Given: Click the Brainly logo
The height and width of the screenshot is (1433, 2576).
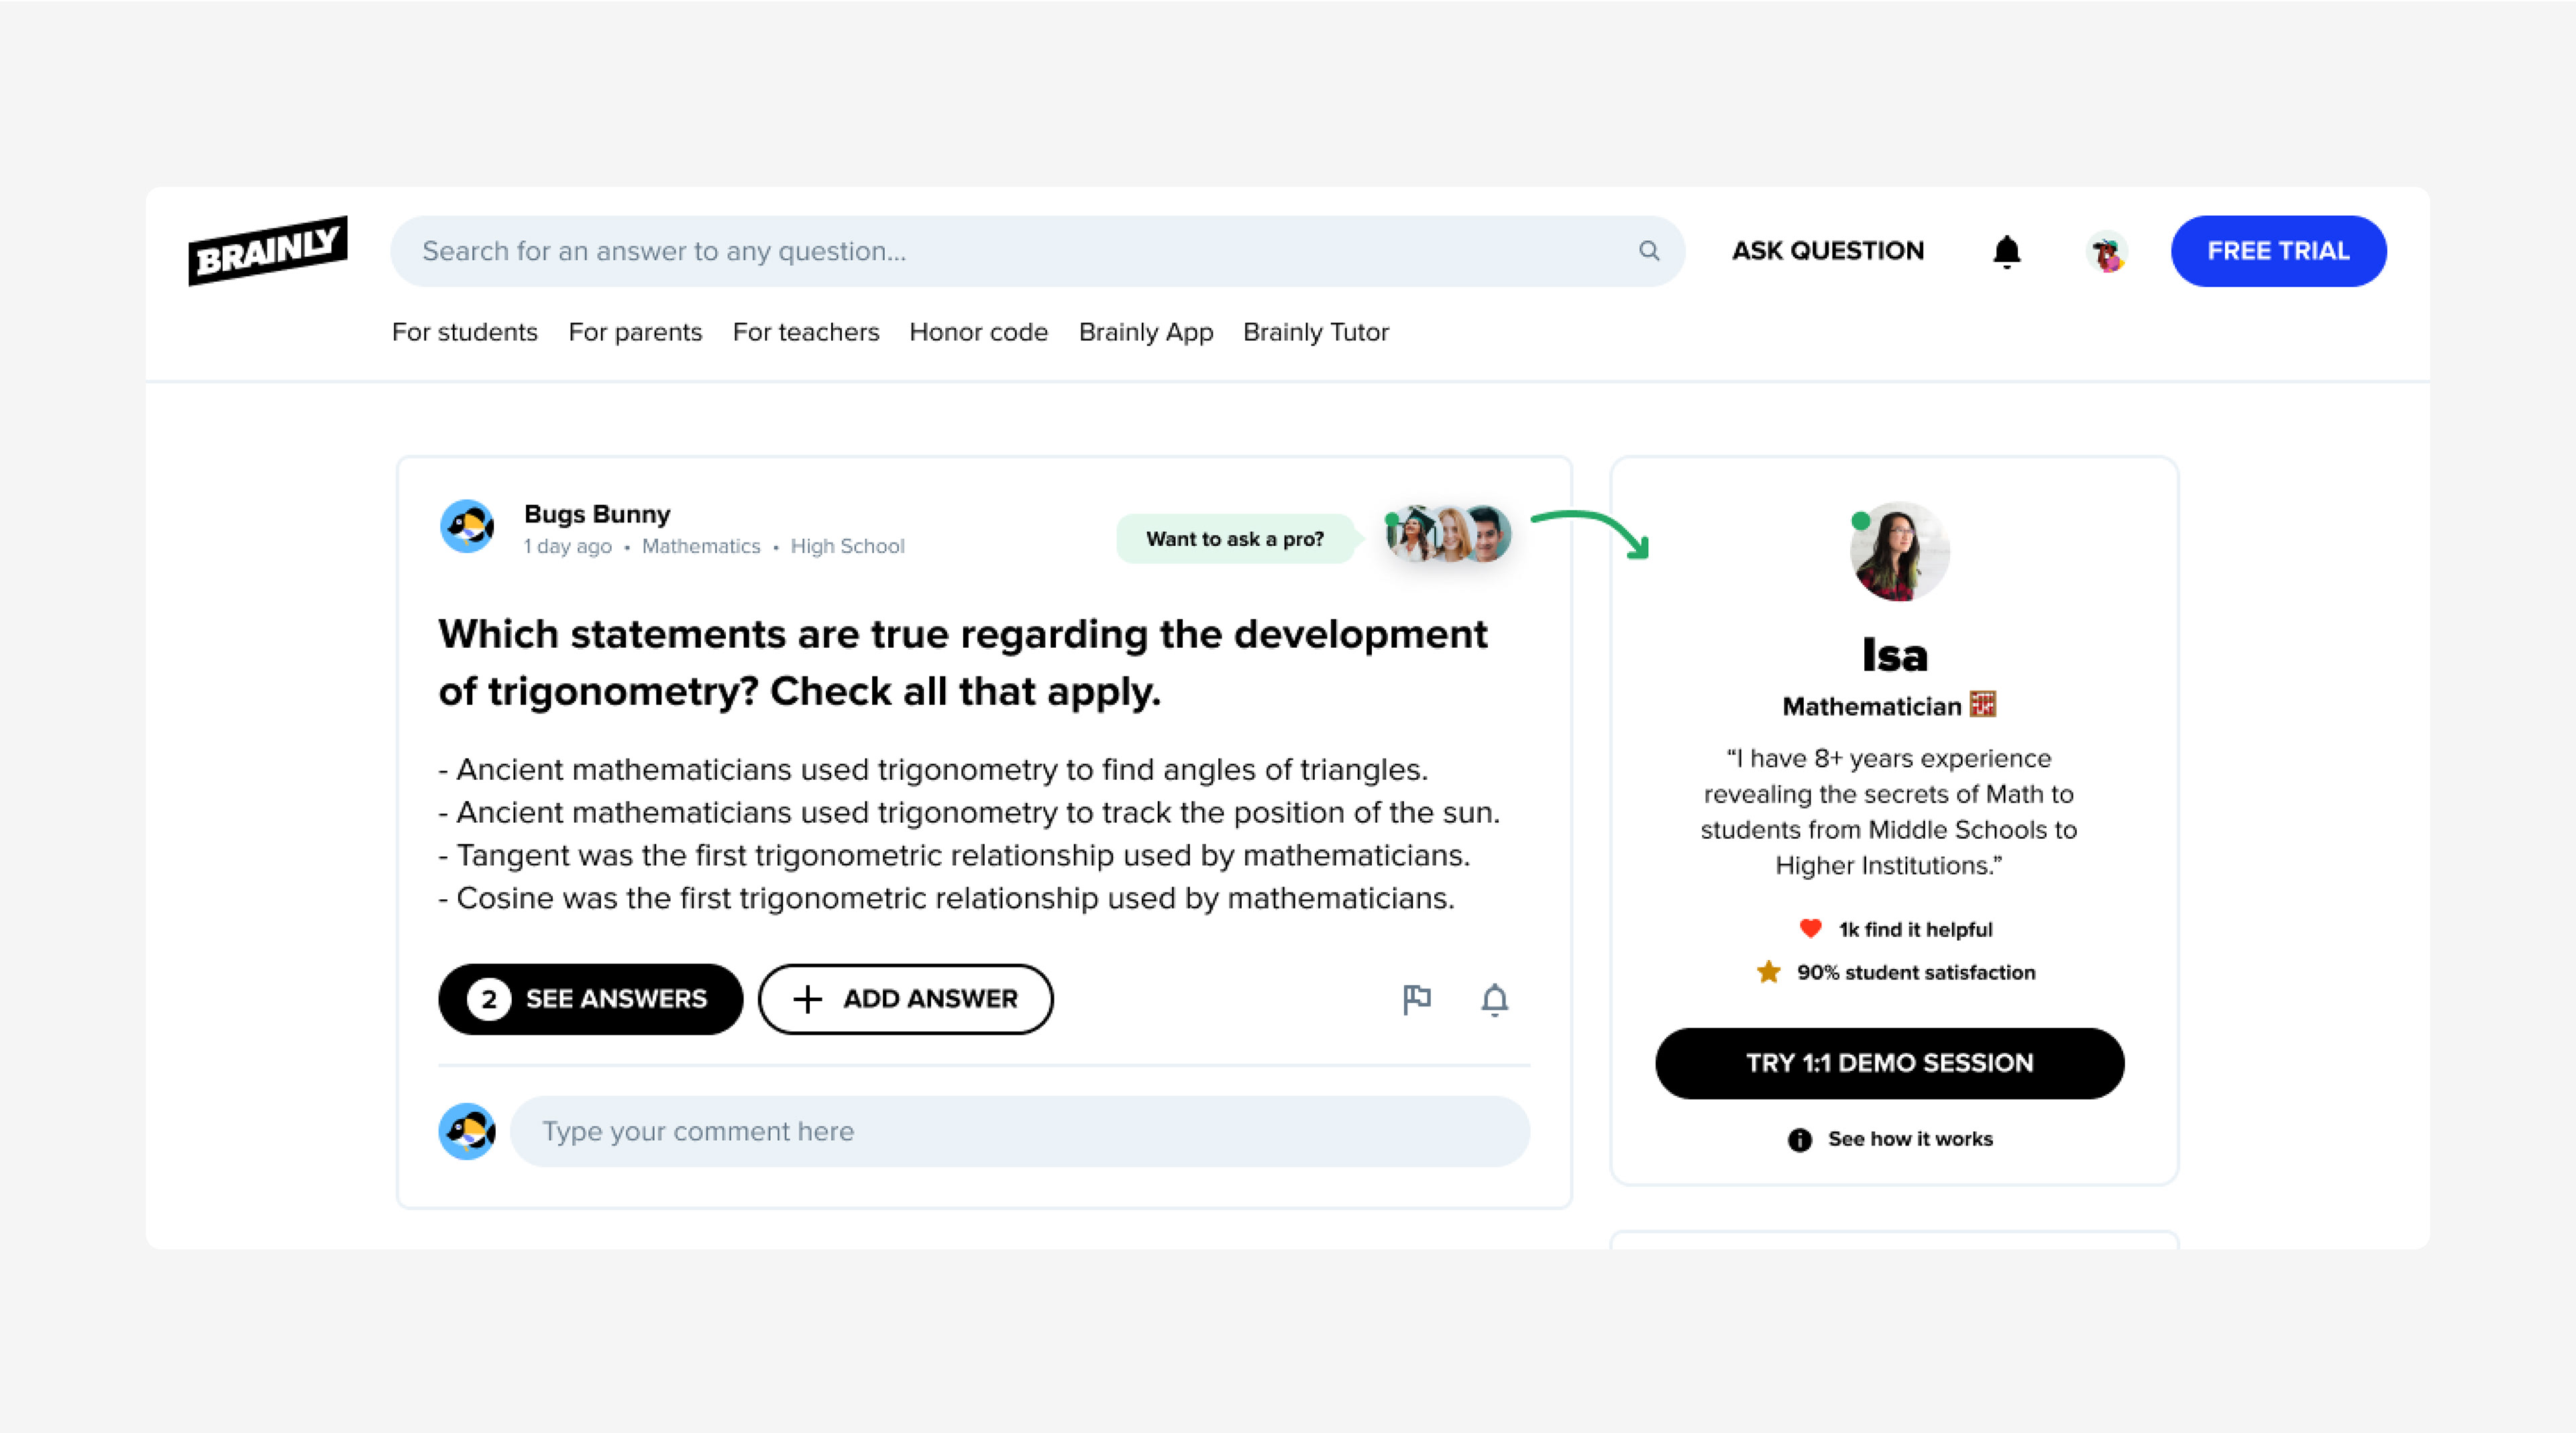Looking at the screenshot, I should (267, 251).
